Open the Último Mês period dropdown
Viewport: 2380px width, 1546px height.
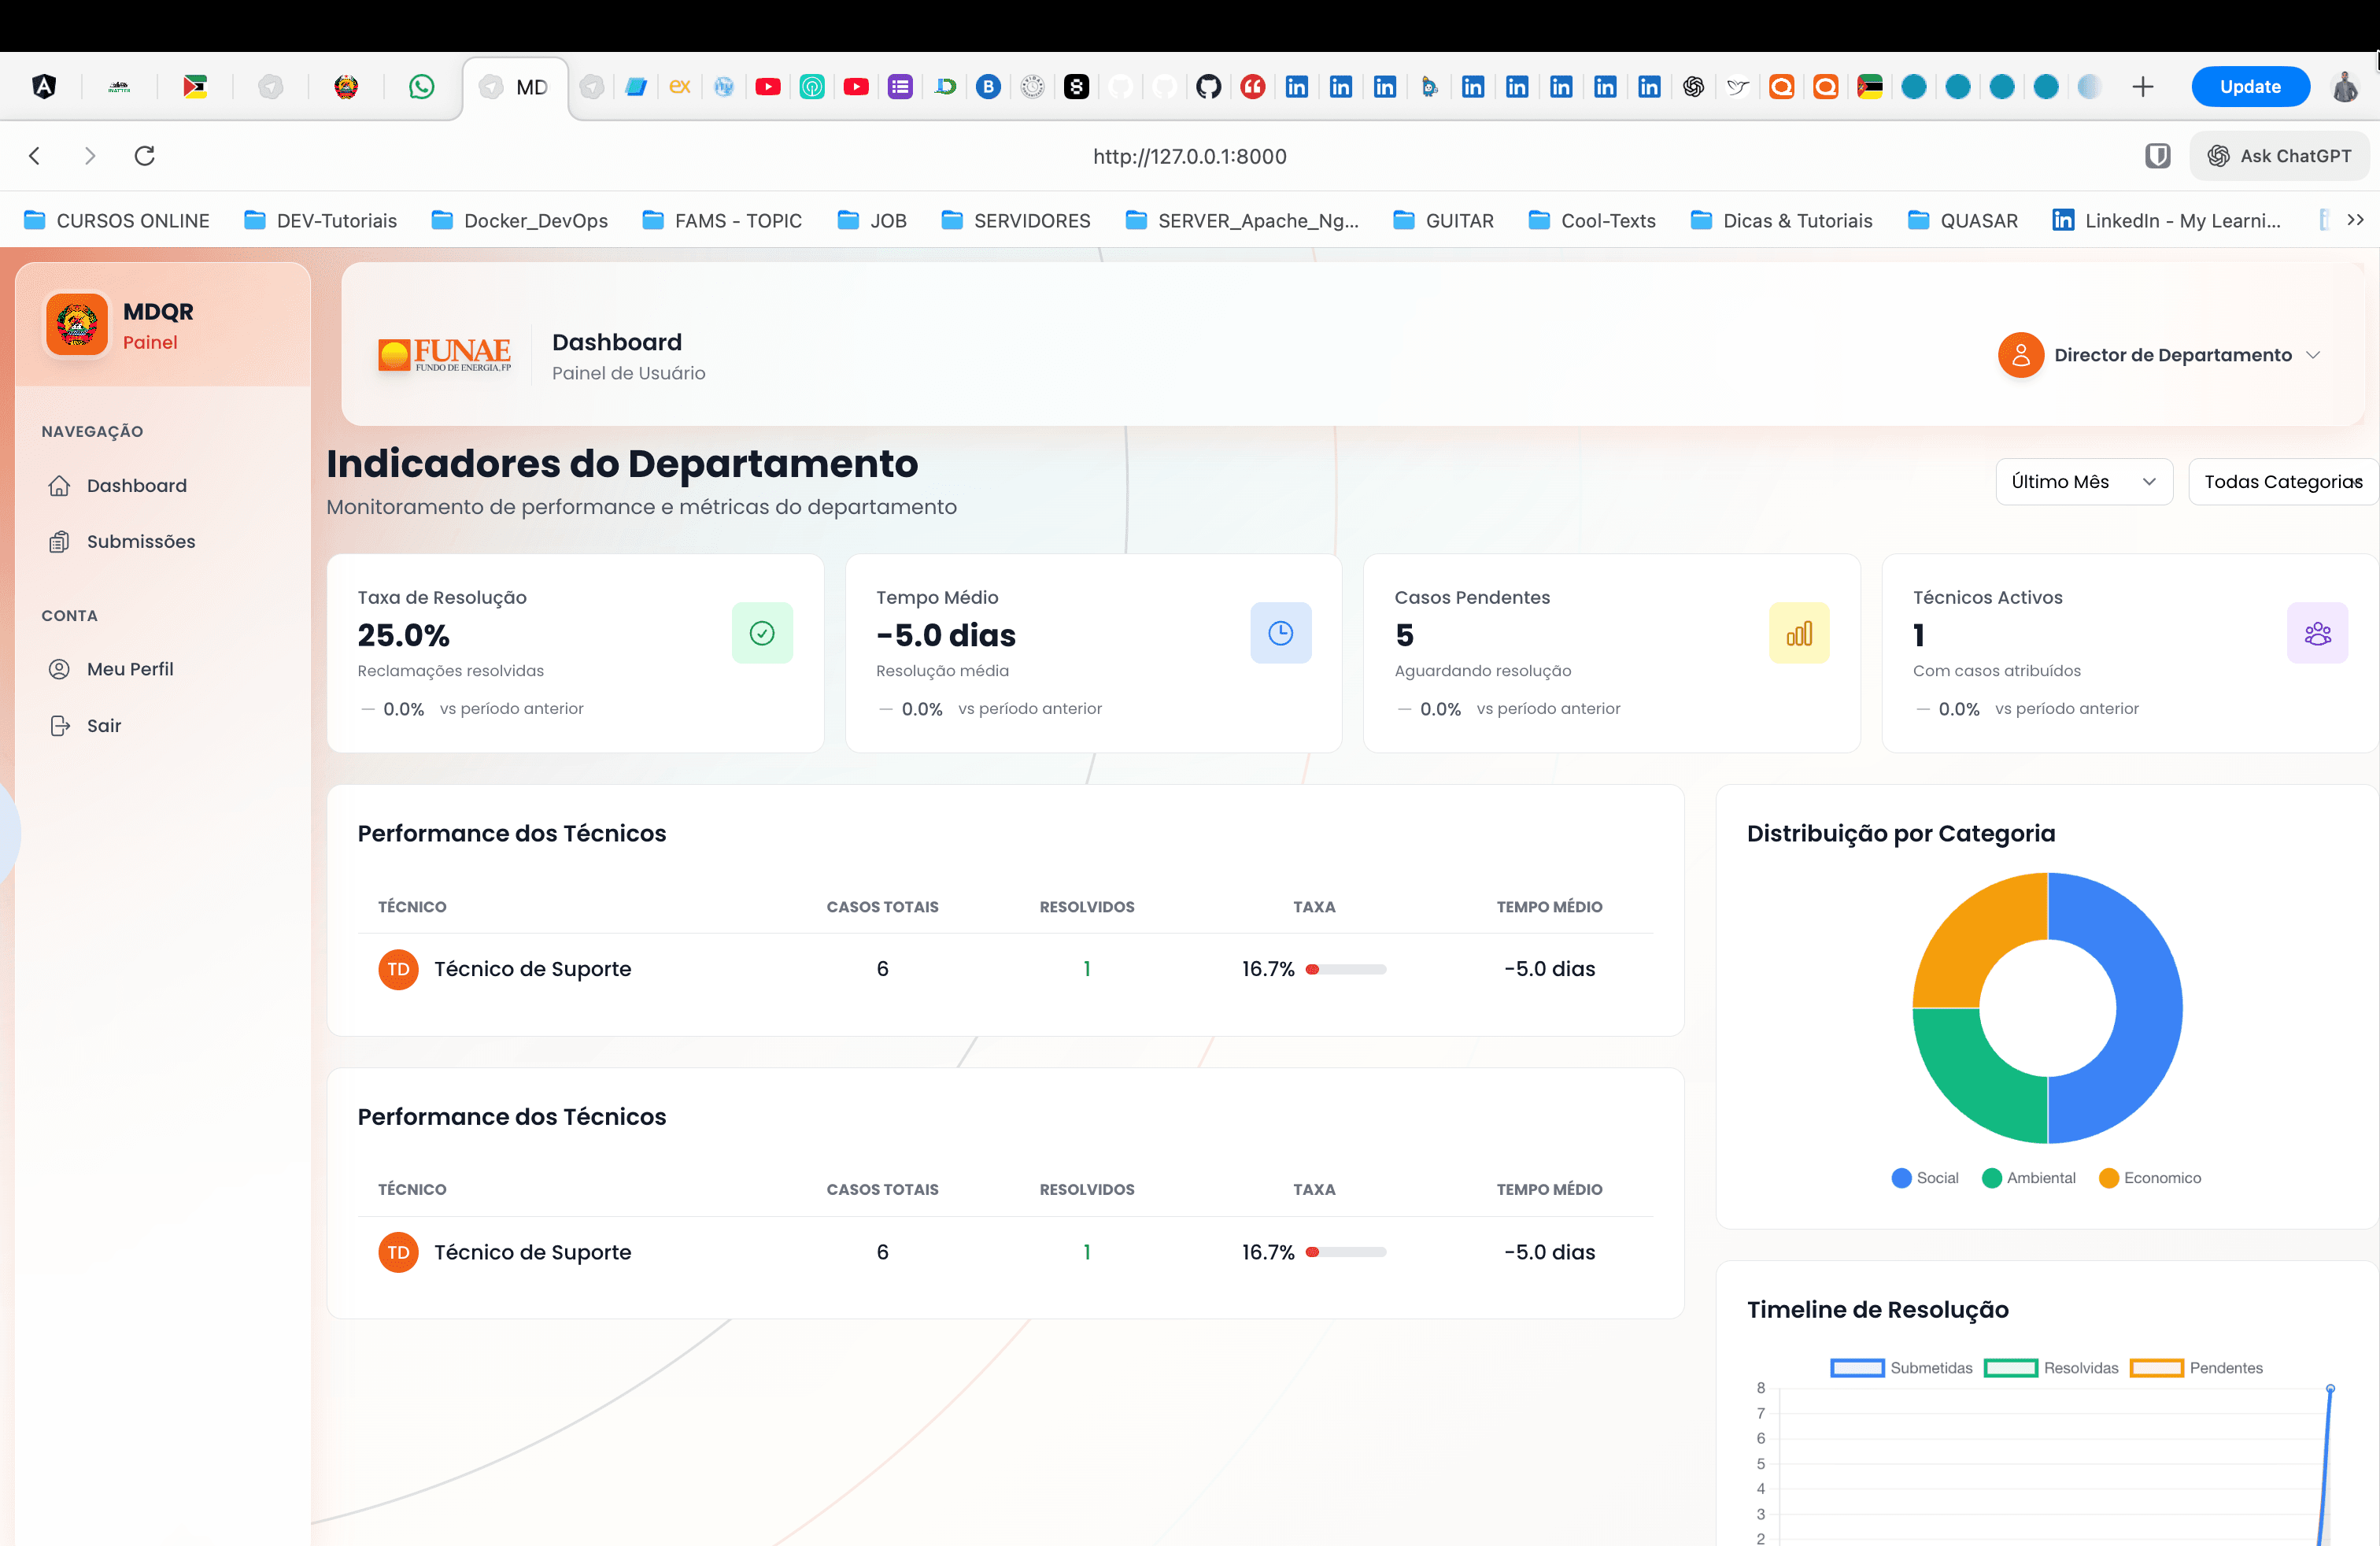point(2084,482)
